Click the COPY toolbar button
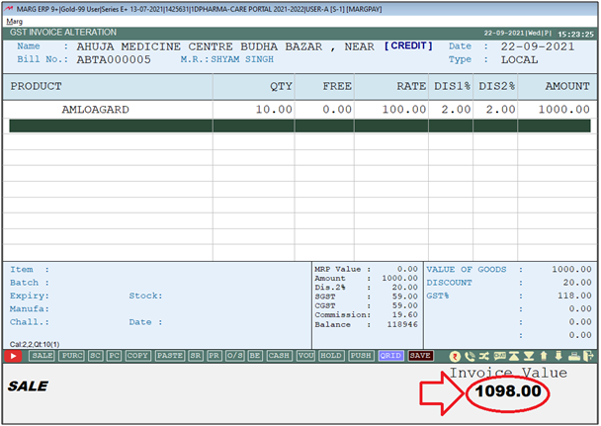The width and height of the screenshot is (601, 426). point(137,356)
